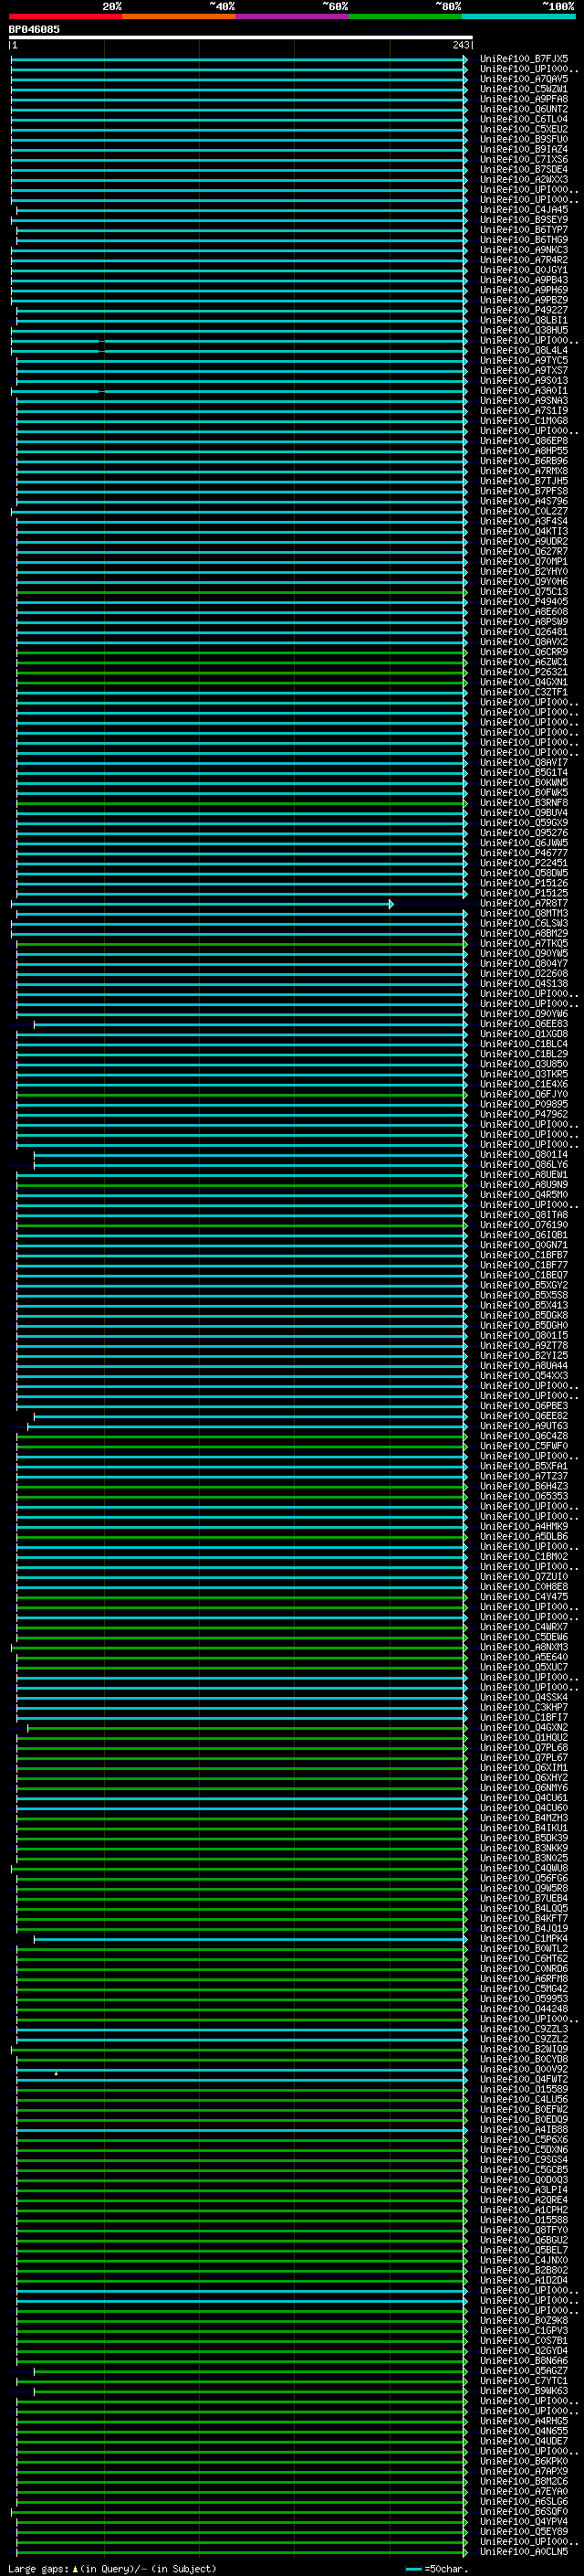
Task: Select label UniRef100_Q8L4L4
Action: click(524, 351)
